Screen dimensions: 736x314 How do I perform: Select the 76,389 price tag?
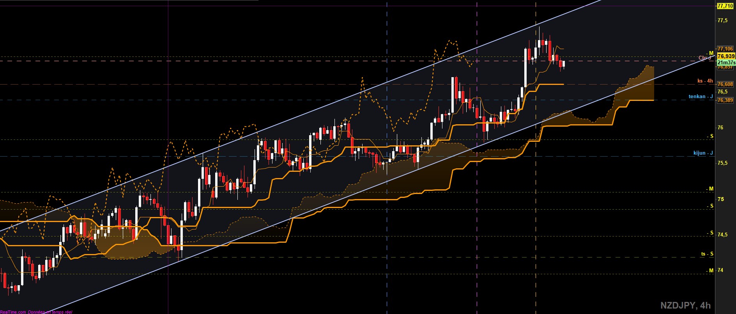[x=725, y=100]
